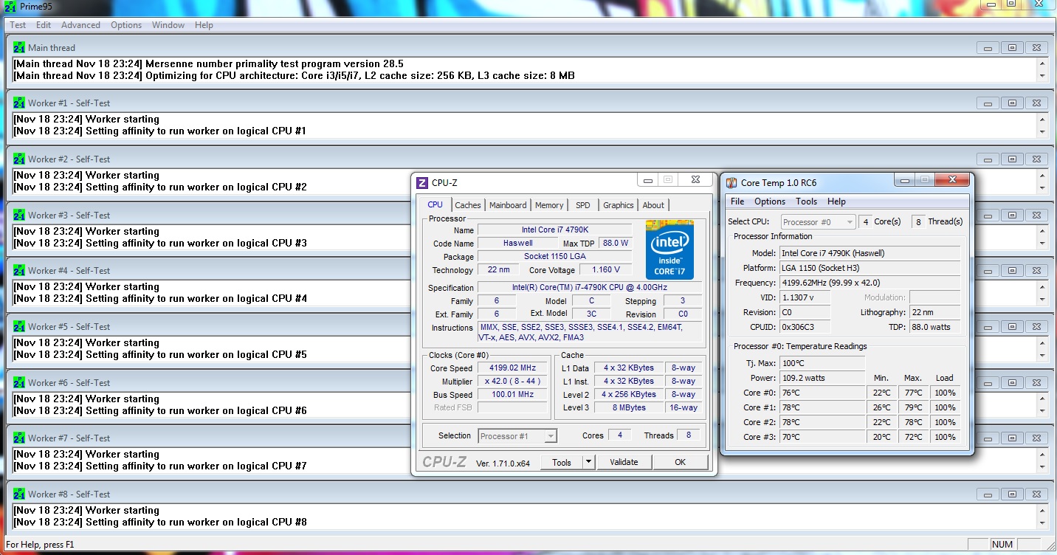1057x555 pixels.
Task: Open the File menu in Core Temp
Action: pyautogui.click(x=737, y=201)
